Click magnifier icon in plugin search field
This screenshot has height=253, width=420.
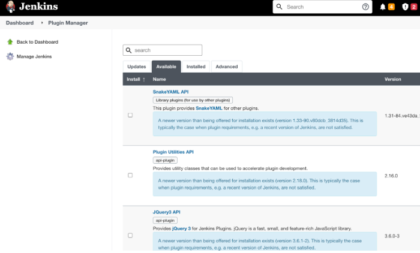pyautogui.click(x=128, y=50)
